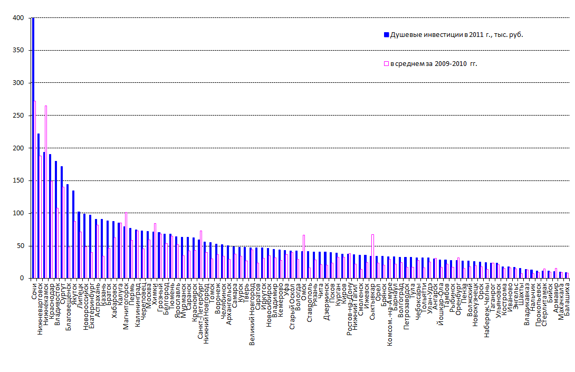This screenshot has width=575, height=372.
Task: Click the pink bar above Омск
Action: click(x=304, y=256)
